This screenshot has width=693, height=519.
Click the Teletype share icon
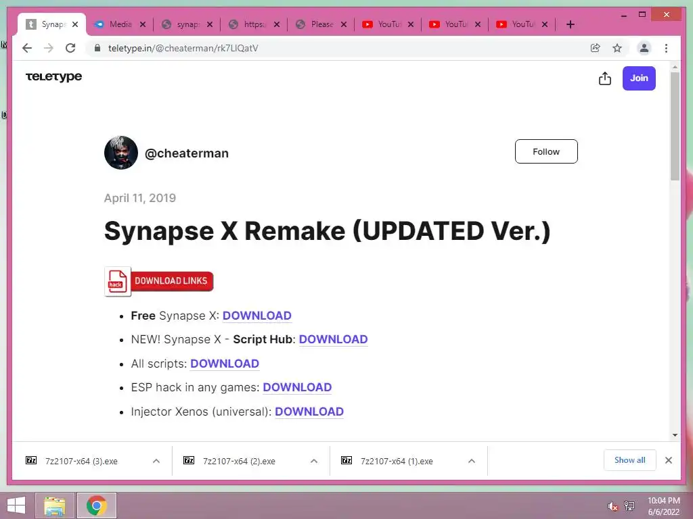[x=604, y=78]
